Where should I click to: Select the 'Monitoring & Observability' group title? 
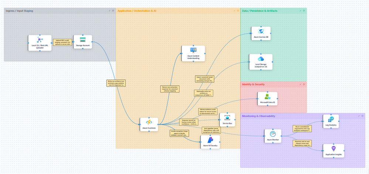point(259,116)
